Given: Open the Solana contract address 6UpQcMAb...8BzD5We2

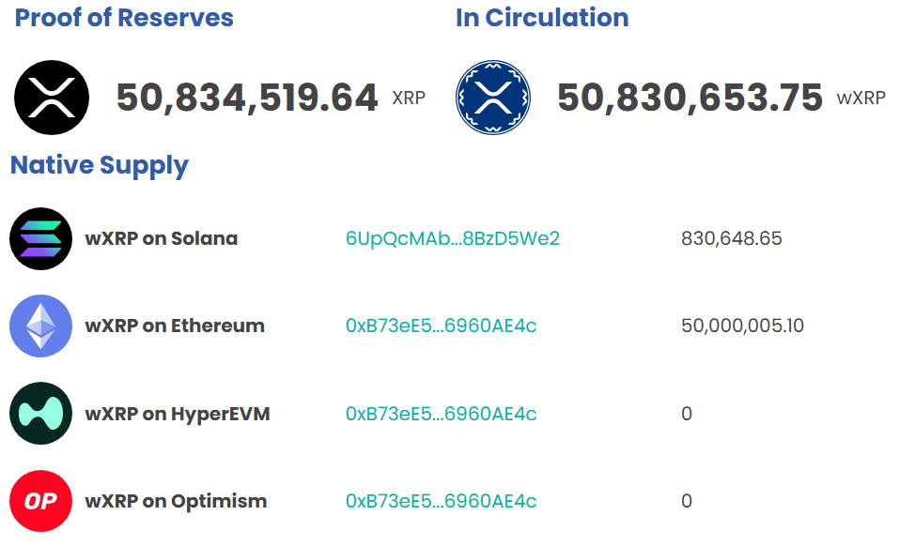Looking at the screenshot, I should pyautogui.click(x=453, y=238).
